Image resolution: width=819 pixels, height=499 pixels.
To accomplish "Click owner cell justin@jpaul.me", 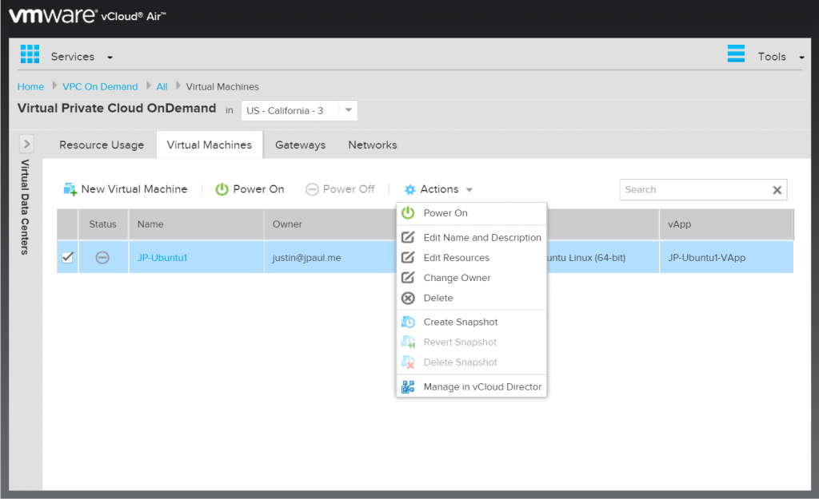I will (x=306, y=258).
